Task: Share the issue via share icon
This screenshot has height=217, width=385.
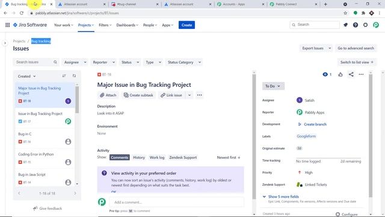Action: click(351, 74)
